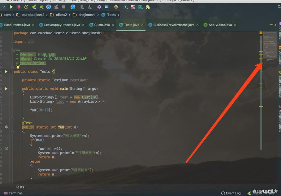Viewport: 281px width, 196px height.
Task: Click the eurekaclient2 breadcrumb folder
Action: pyautogui.click(x=31, y=15)
